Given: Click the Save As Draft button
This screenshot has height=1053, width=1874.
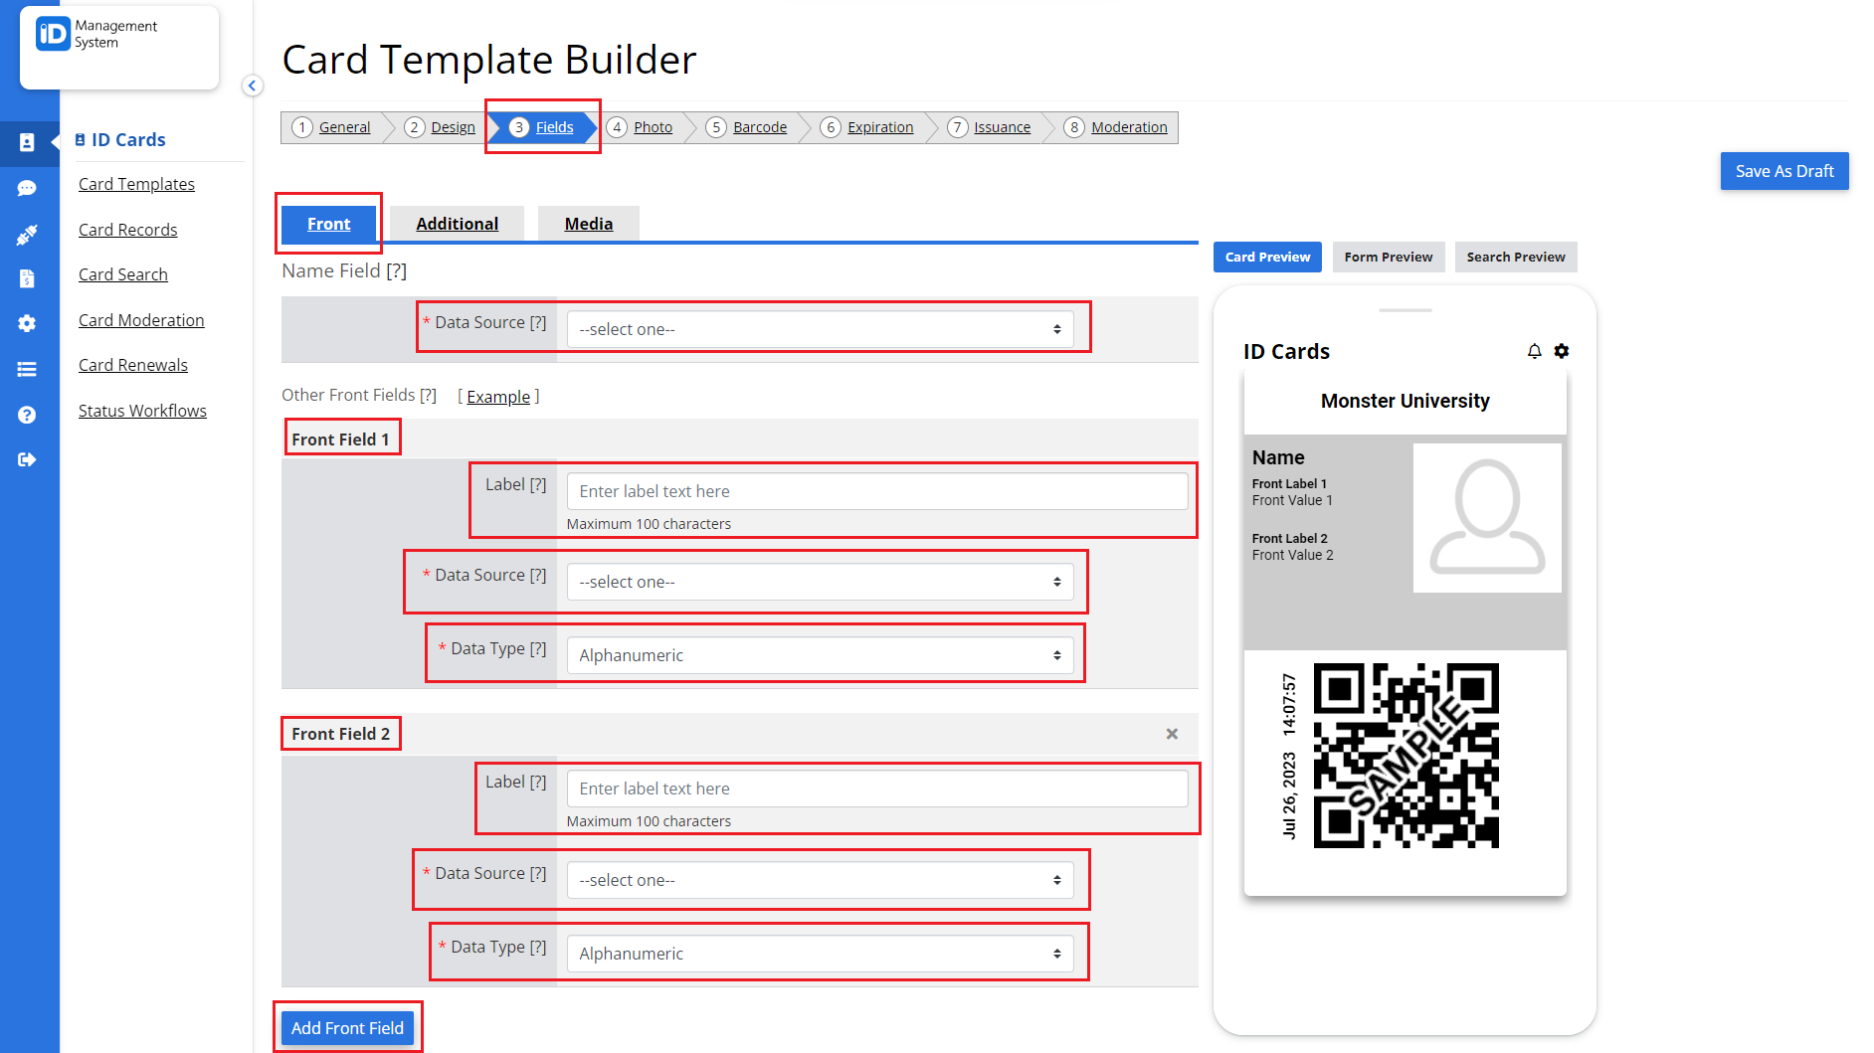Looking at the screenshot, I should point(1783,171).
